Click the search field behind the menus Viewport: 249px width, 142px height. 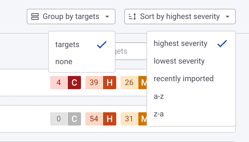(x=131, y=51)
